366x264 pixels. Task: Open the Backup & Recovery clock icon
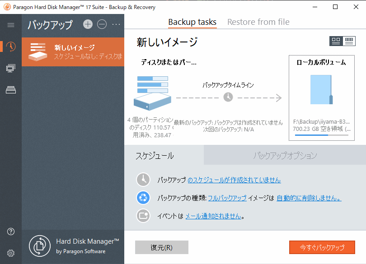tap(11, 46)
